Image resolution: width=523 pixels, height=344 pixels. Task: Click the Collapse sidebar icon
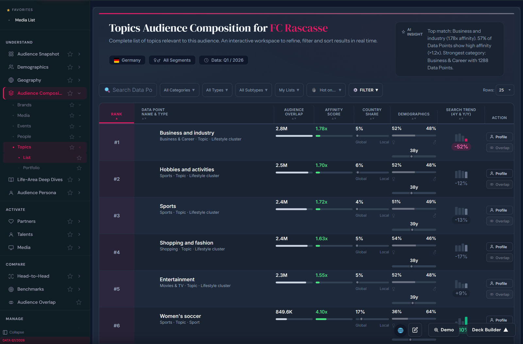(5, 332)
